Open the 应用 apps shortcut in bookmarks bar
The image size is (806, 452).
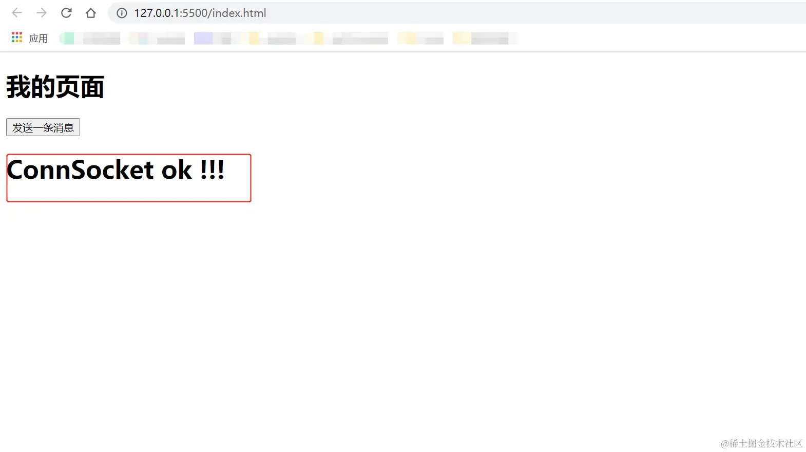click(30, 38)
